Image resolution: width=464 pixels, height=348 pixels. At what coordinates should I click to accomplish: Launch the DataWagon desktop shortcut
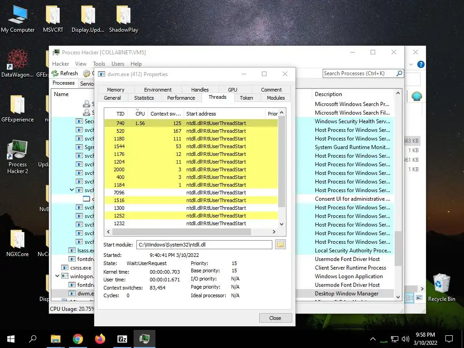18,63
